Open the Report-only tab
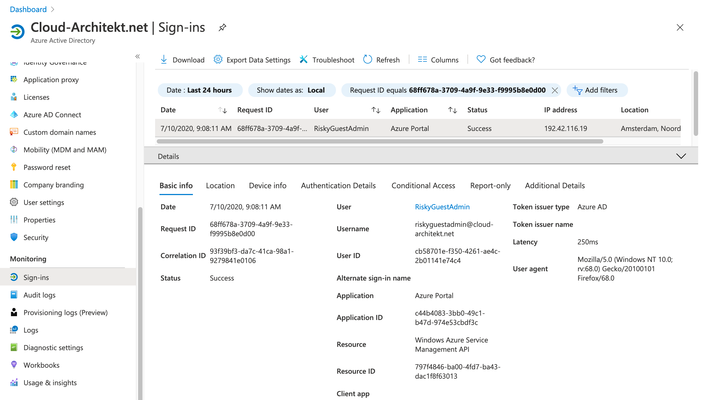This screenshot has width=702, height=400. pos(490,186)
